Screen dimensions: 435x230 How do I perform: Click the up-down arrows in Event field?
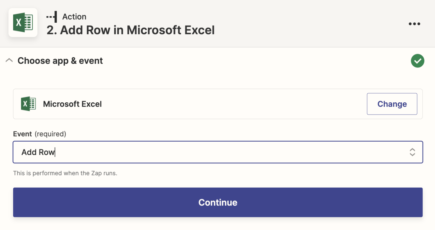tap(412, 152)
